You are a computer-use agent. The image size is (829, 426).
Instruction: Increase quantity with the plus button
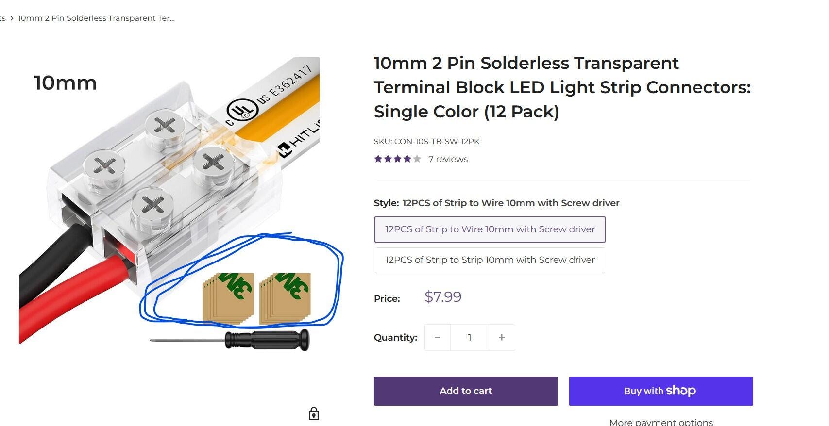502,338
